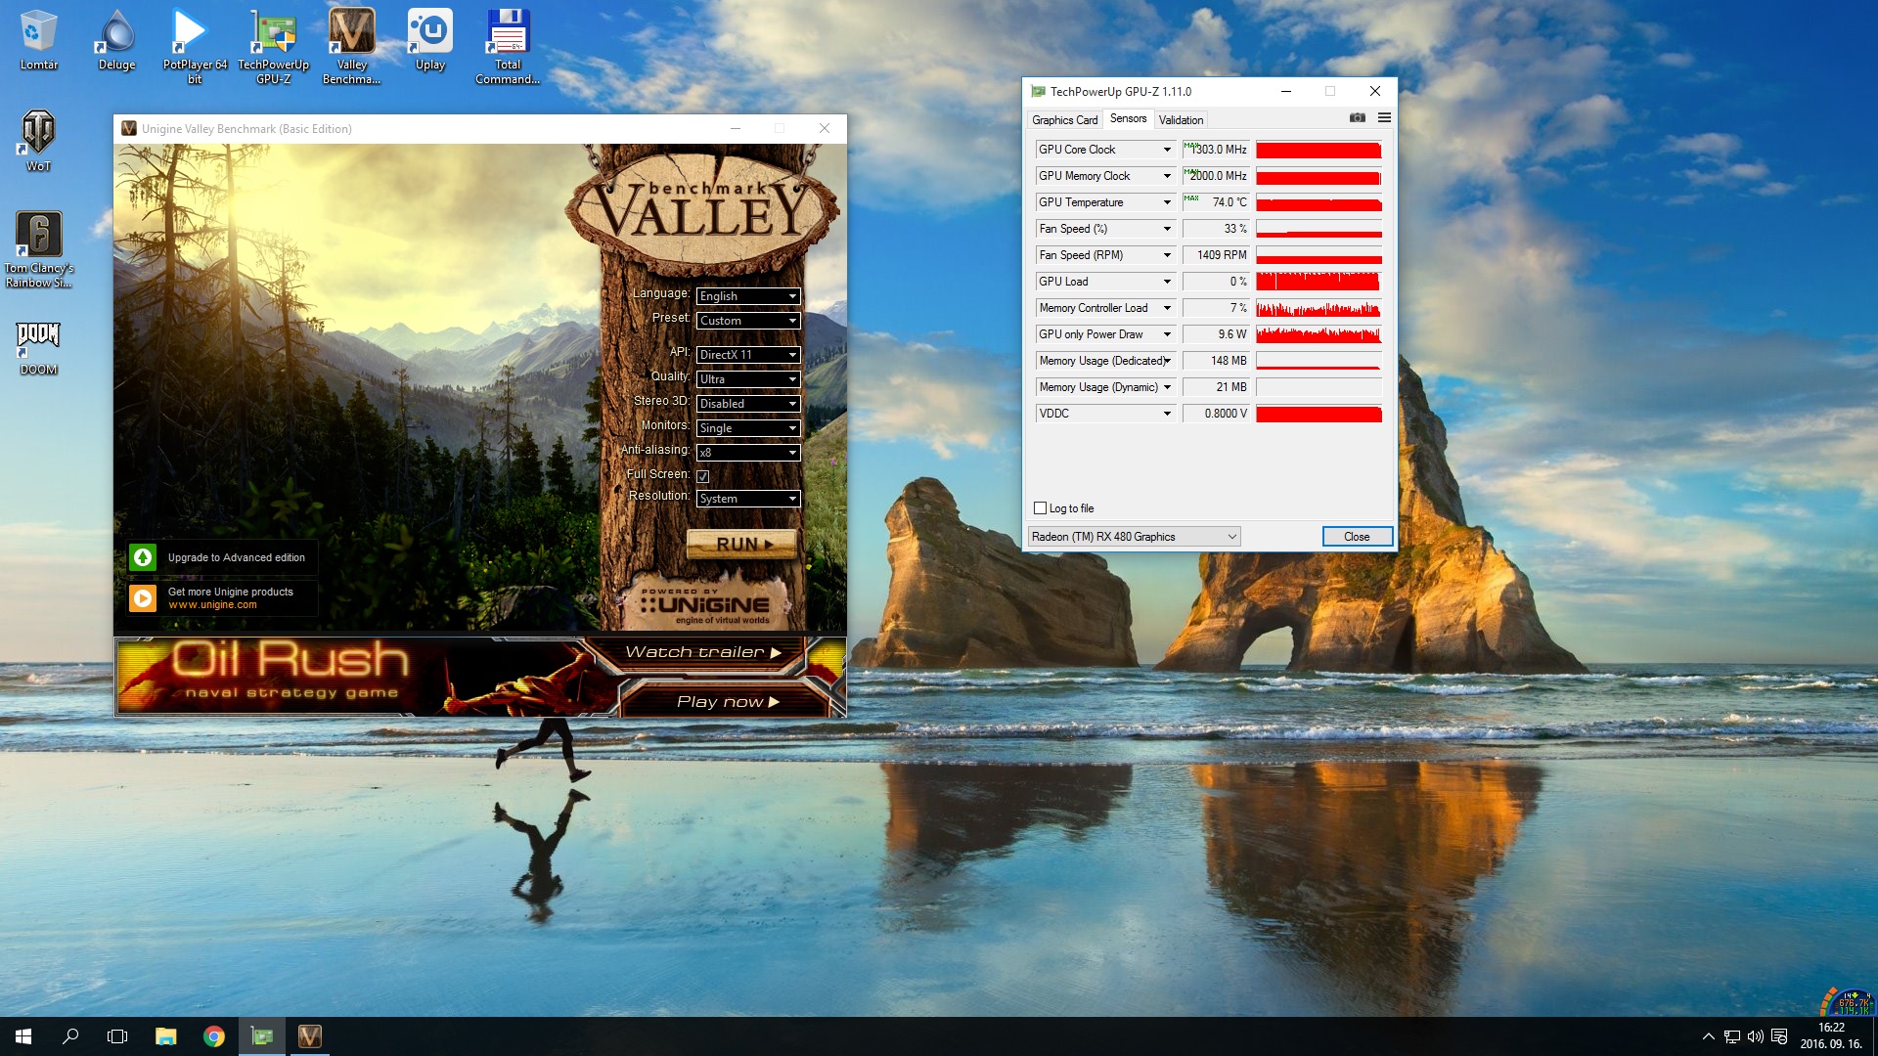The width and height of the screenshot is (1878, 1056).
Task: Launch the WoT desktop shortcut
Action: coord(38,141)
